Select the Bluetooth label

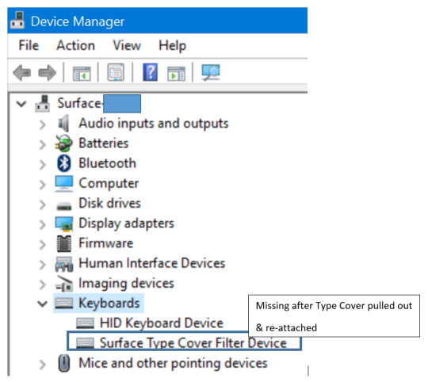click(107, 163)
